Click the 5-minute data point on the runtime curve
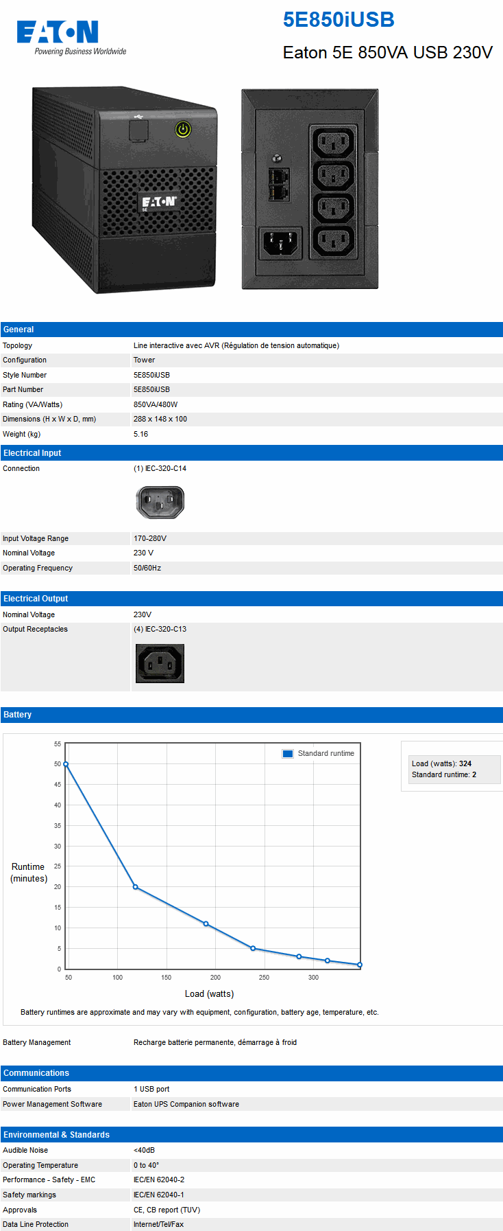This screenshot has height=1231, width=503. pyautogui.click(x=253, y=948)
